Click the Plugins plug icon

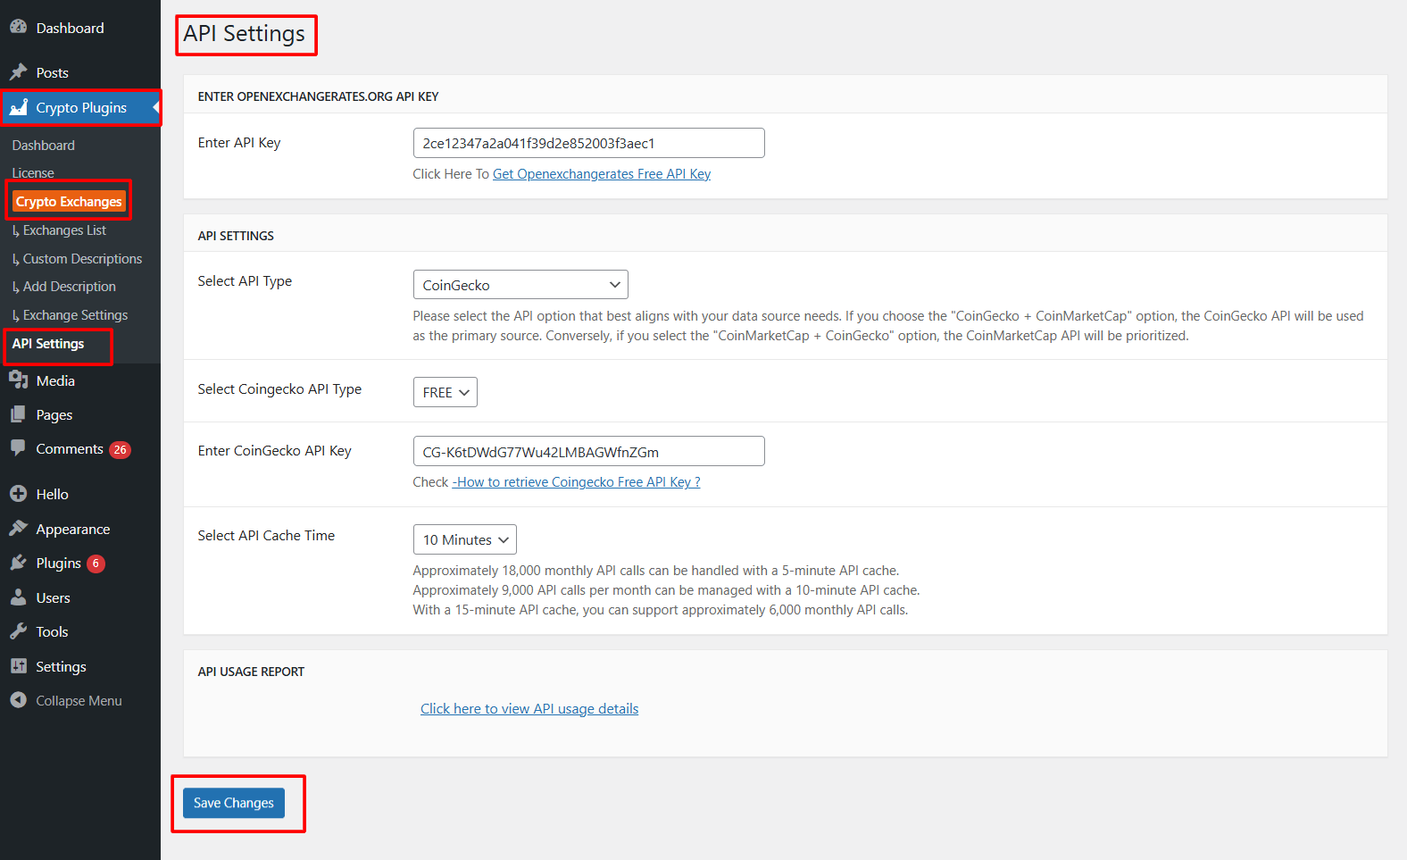tap(18, 563)
